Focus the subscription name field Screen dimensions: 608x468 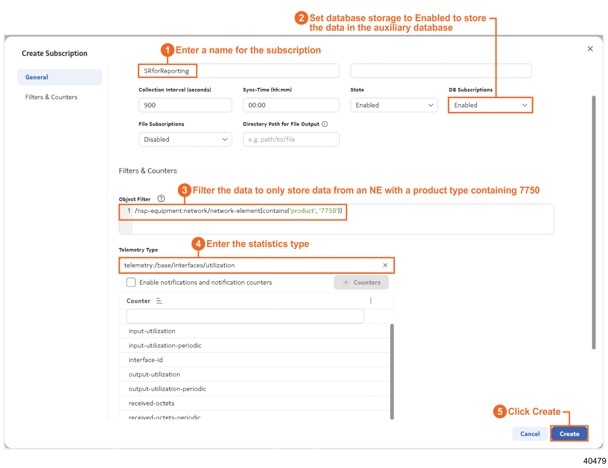239,71
